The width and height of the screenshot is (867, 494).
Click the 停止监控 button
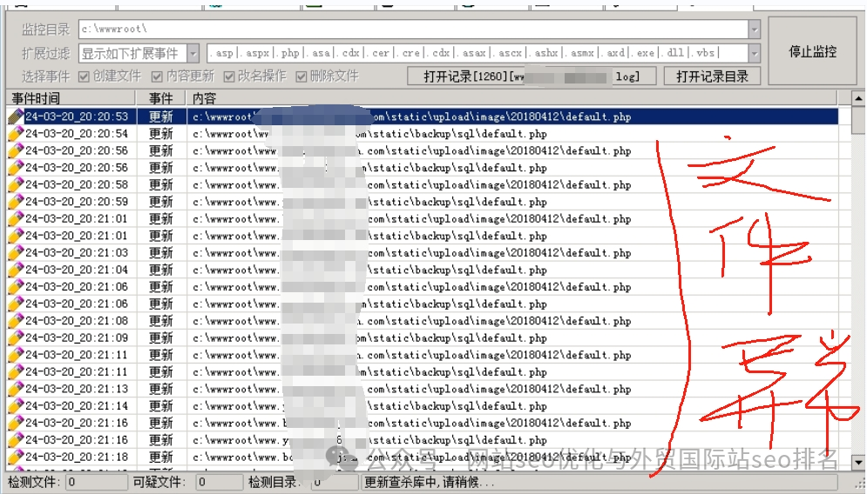coord(812,51)
